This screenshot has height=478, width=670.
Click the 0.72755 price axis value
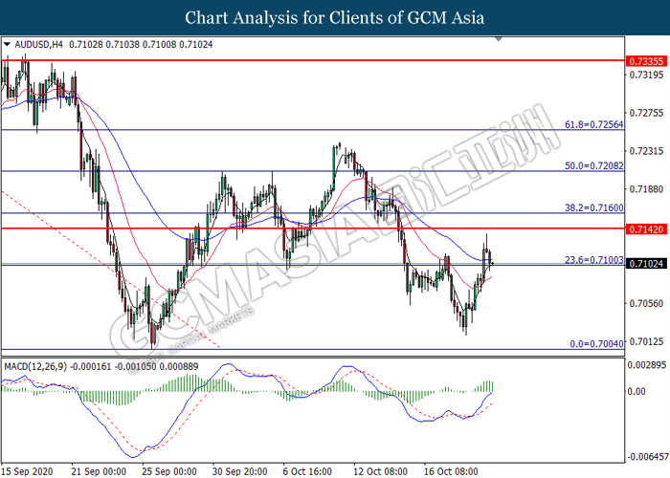tap(646, 113)
